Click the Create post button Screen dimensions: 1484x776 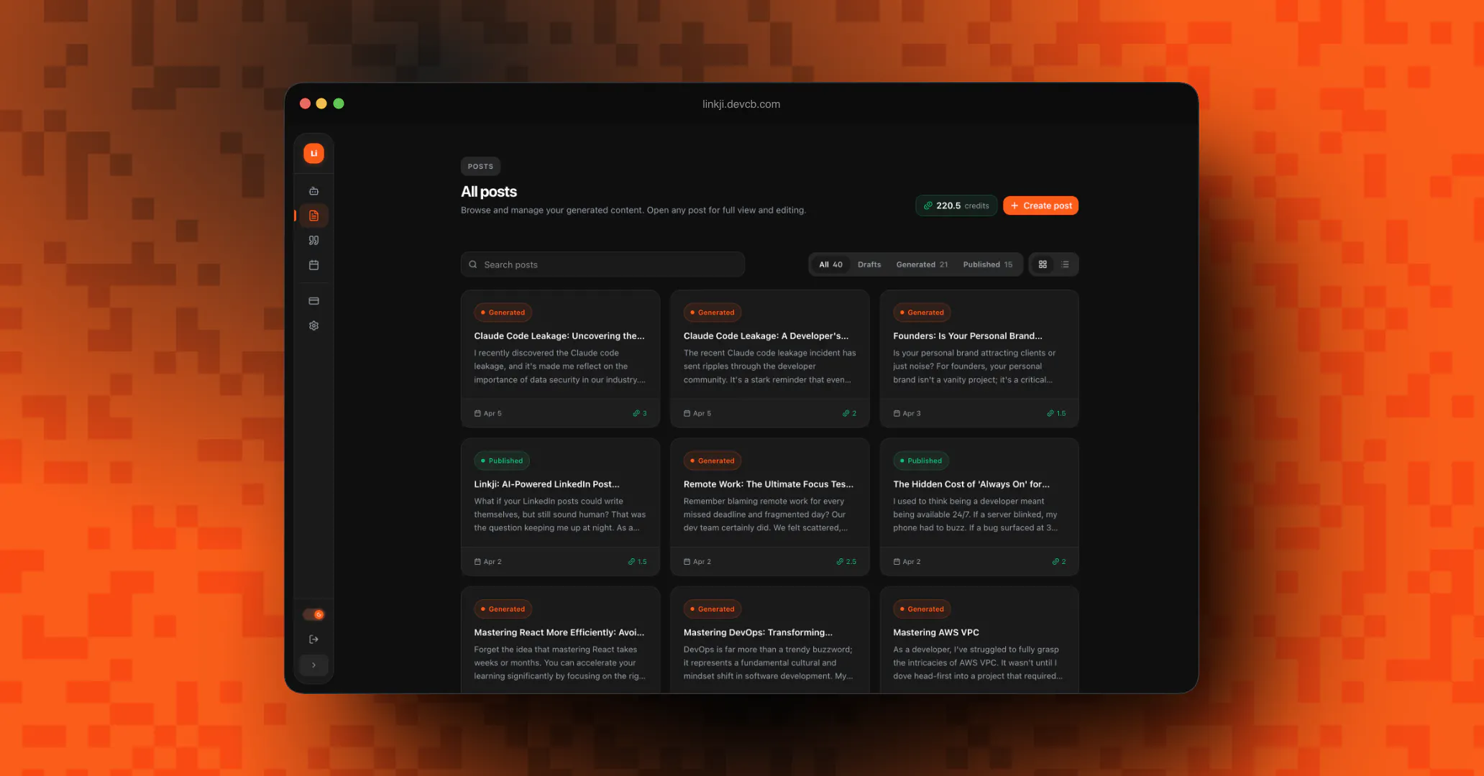click(x=1040, y=205)
